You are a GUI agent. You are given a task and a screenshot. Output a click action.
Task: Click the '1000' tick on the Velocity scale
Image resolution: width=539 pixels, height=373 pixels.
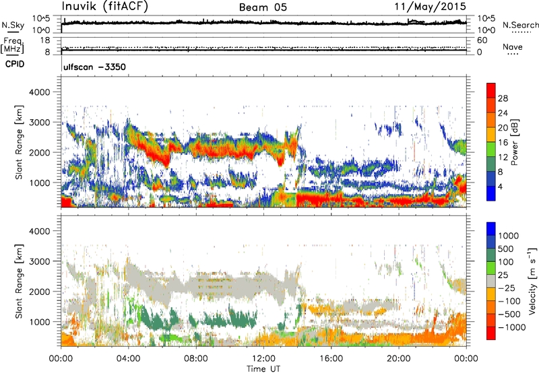point(509,236)
